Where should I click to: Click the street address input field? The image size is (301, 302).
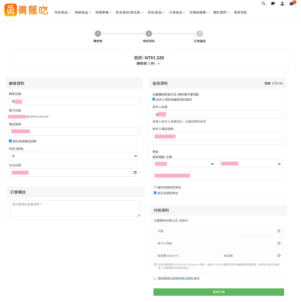218,176
